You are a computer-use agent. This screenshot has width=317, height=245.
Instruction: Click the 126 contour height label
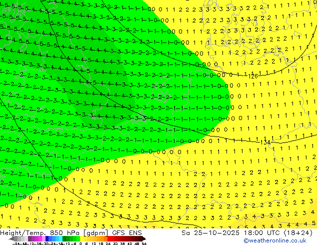tap(253, 76)
